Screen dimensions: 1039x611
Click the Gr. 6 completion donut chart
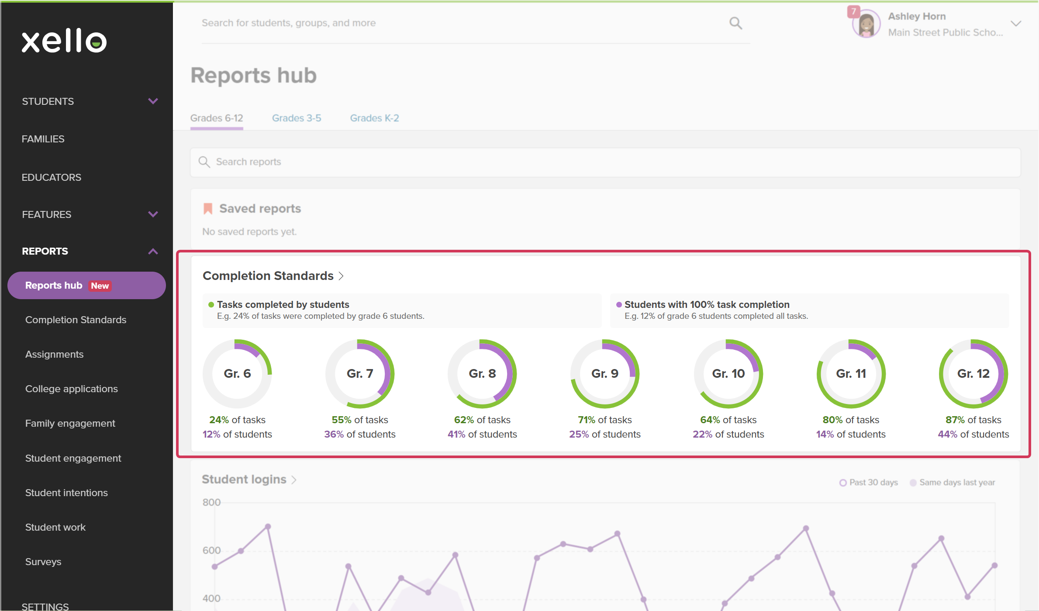pyautogui.click(x=237, y=373)
